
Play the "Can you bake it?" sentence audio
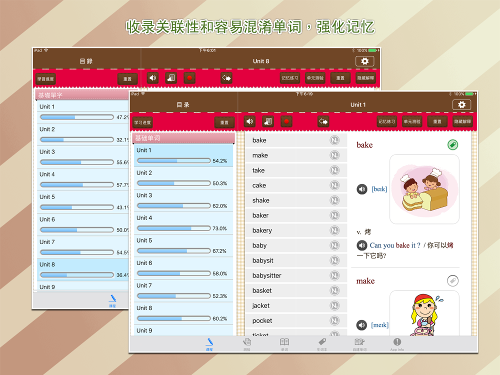361,245
